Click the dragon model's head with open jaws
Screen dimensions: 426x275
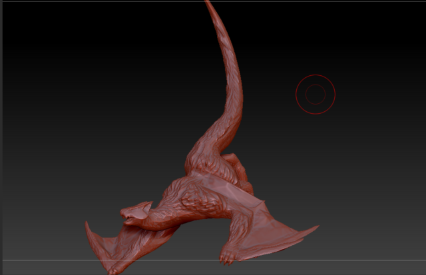point(136,213)
